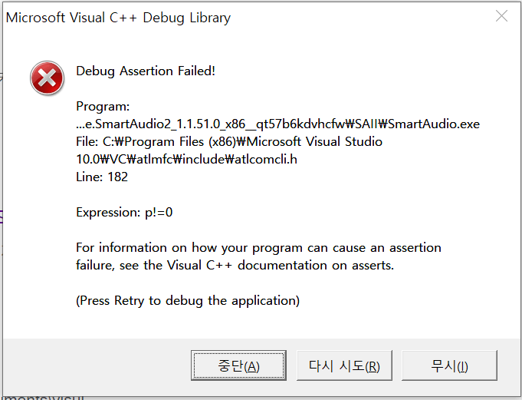Click the Line: 182 text
This screenshot has height=400, width=522.
point(102,177)
